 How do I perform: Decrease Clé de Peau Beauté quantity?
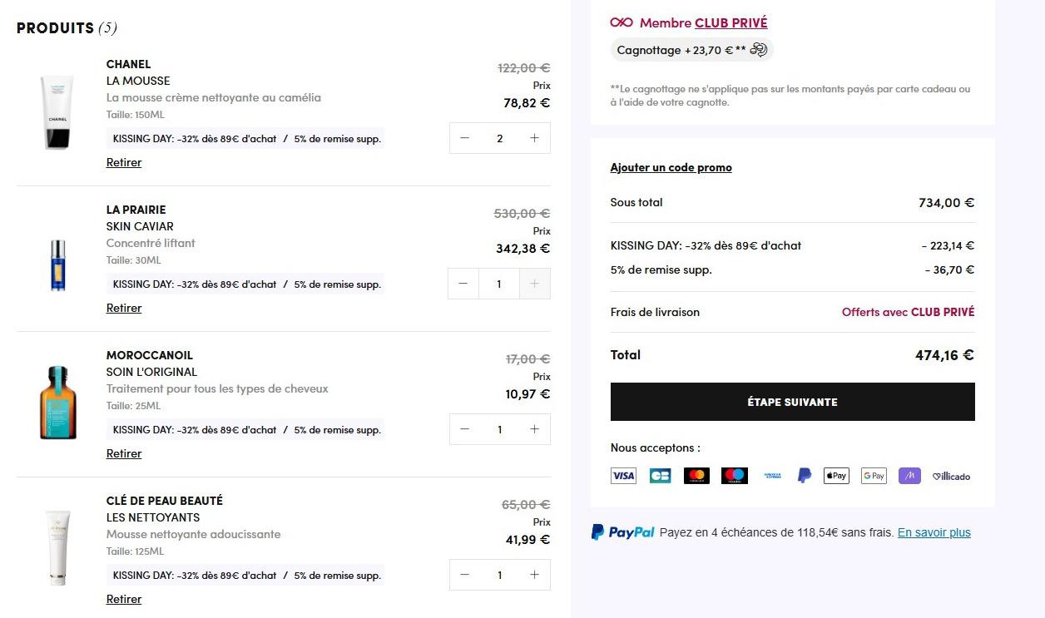tap(465, 575)
